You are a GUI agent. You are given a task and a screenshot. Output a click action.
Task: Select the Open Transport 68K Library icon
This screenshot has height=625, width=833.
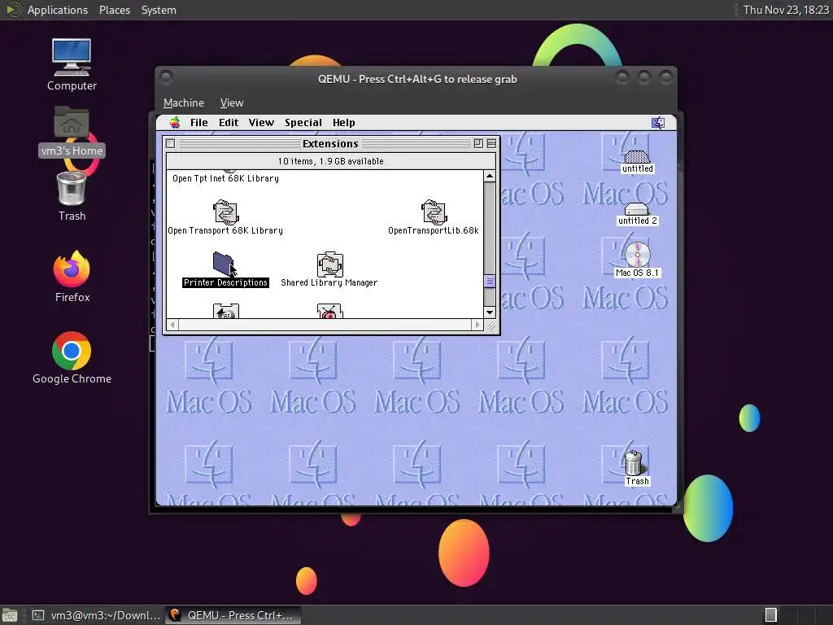[226, 212]
